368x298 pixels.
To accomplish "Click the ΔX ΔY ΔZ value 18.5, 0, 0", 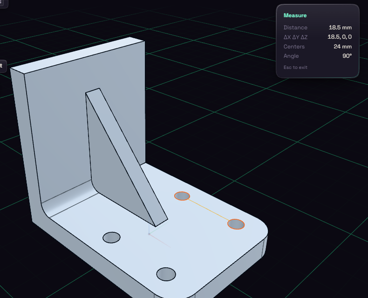I will [340, 37].
